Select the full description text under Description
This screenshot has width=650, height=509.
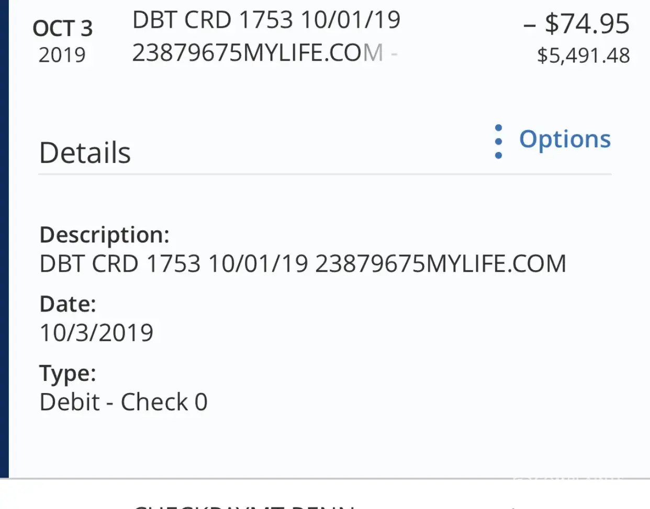point(302,263)
